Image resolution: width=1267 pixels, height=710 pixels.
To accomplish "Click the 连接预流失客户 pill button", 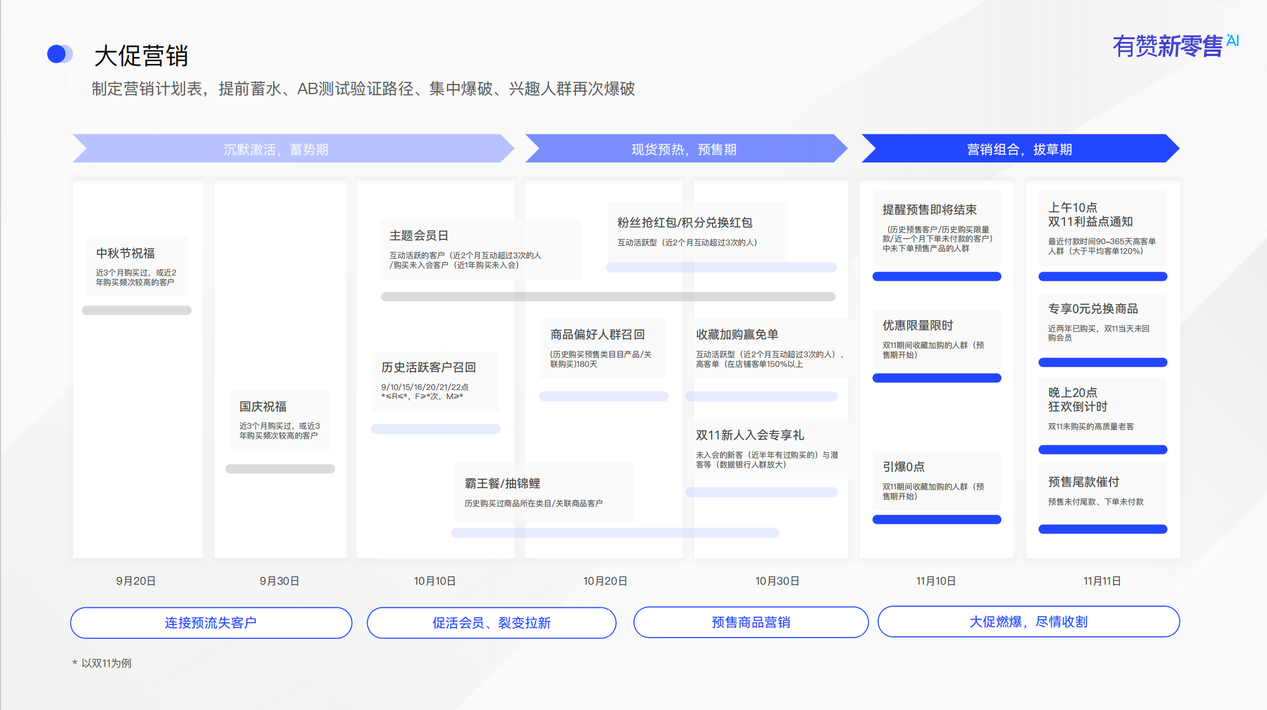I will pyautogui.click(x=211, y=622).
